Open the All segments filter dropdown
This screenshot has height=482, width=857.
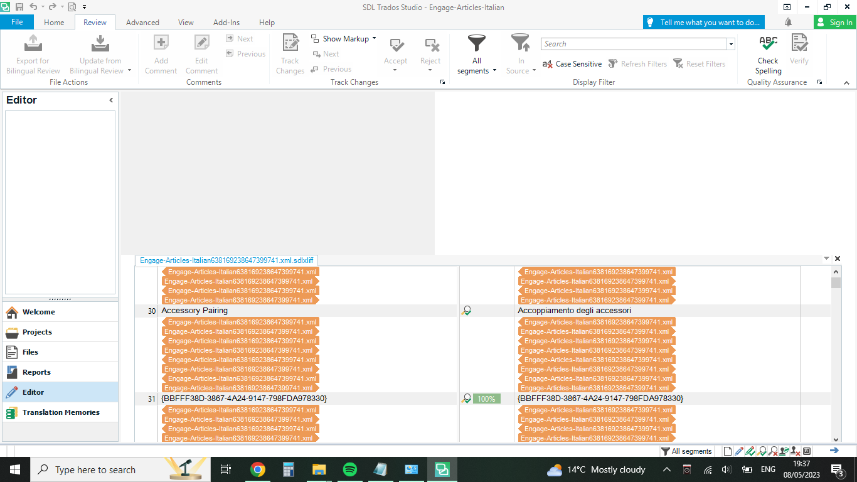[477, 54]
